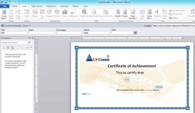Viewport: 195px width, 113px height.
Task: Switch to the Page Layout tab
Action: coord(37,6)
